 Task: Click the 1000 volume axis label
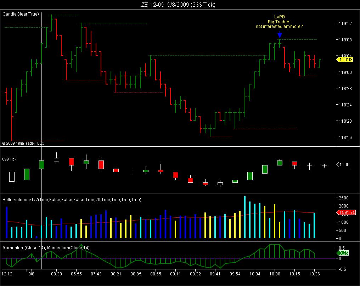343,222
